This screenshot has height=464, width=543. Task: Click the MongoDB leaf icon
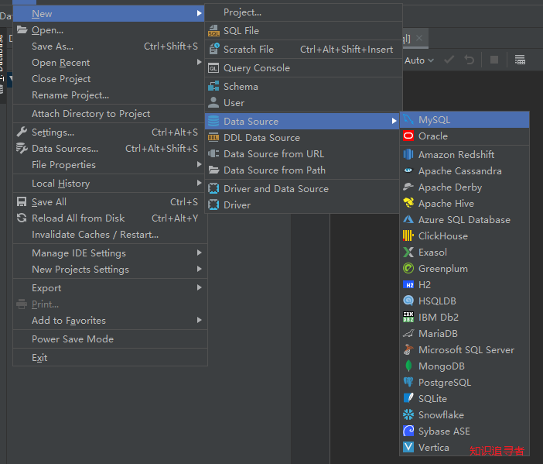coord(408,366)
